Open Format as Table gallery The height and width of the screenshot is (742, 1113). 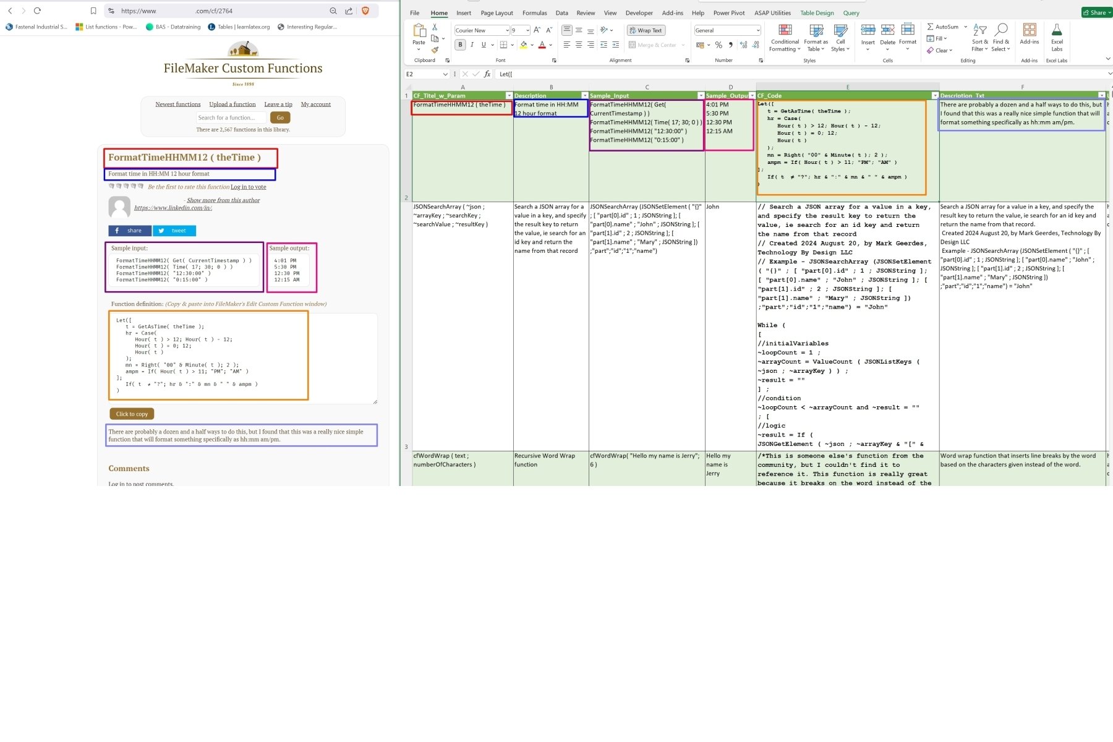coord(816,38)
